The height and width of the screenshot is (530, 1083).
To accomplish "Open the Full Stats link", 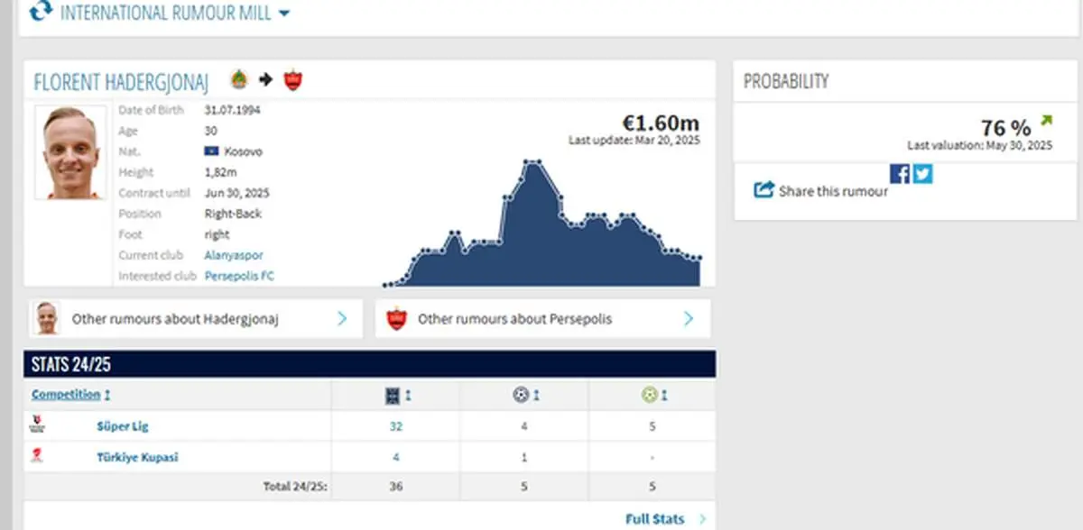I will point(655,519).
